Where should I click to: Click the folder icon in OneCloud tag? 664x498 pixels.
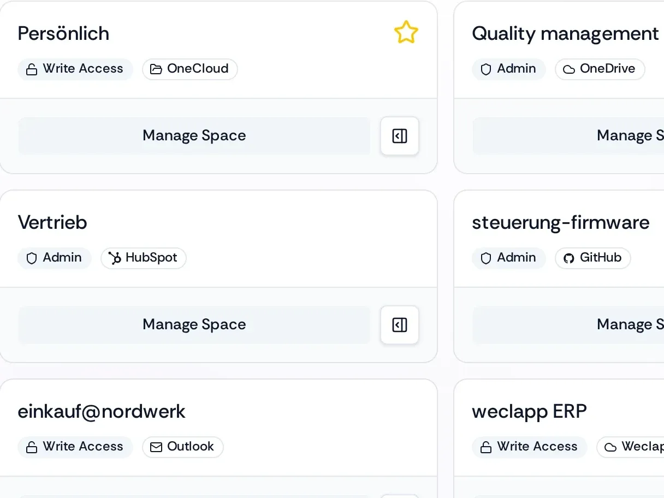coord(156,69)
